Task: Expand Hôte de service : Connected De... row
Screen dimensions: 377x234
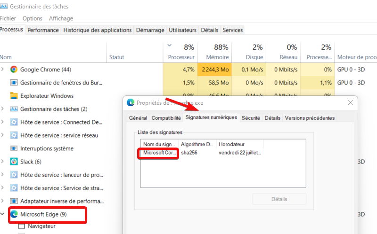Action: coord(2,122)
